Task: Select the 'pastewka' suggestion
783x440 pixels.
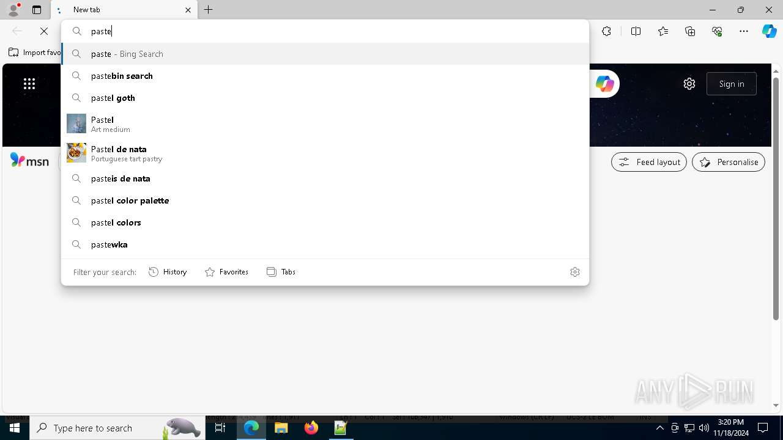Action: [325, 244]
